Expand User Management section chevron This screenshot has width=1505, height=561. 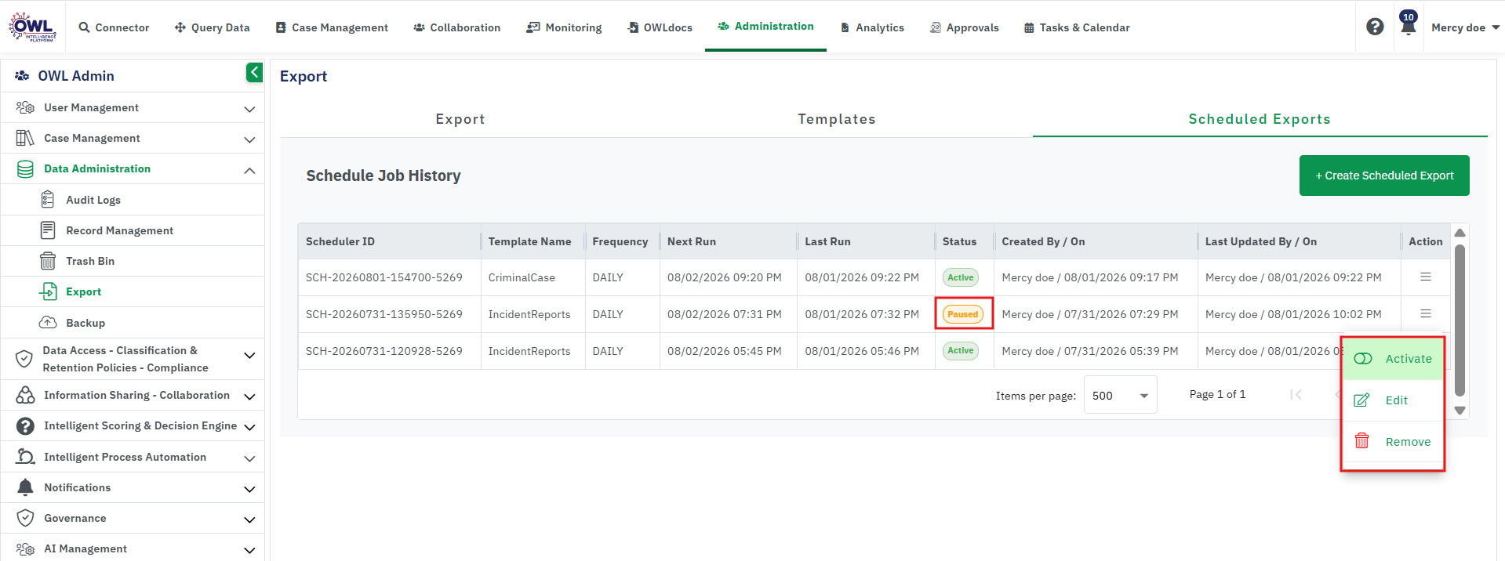click(249, 109)
